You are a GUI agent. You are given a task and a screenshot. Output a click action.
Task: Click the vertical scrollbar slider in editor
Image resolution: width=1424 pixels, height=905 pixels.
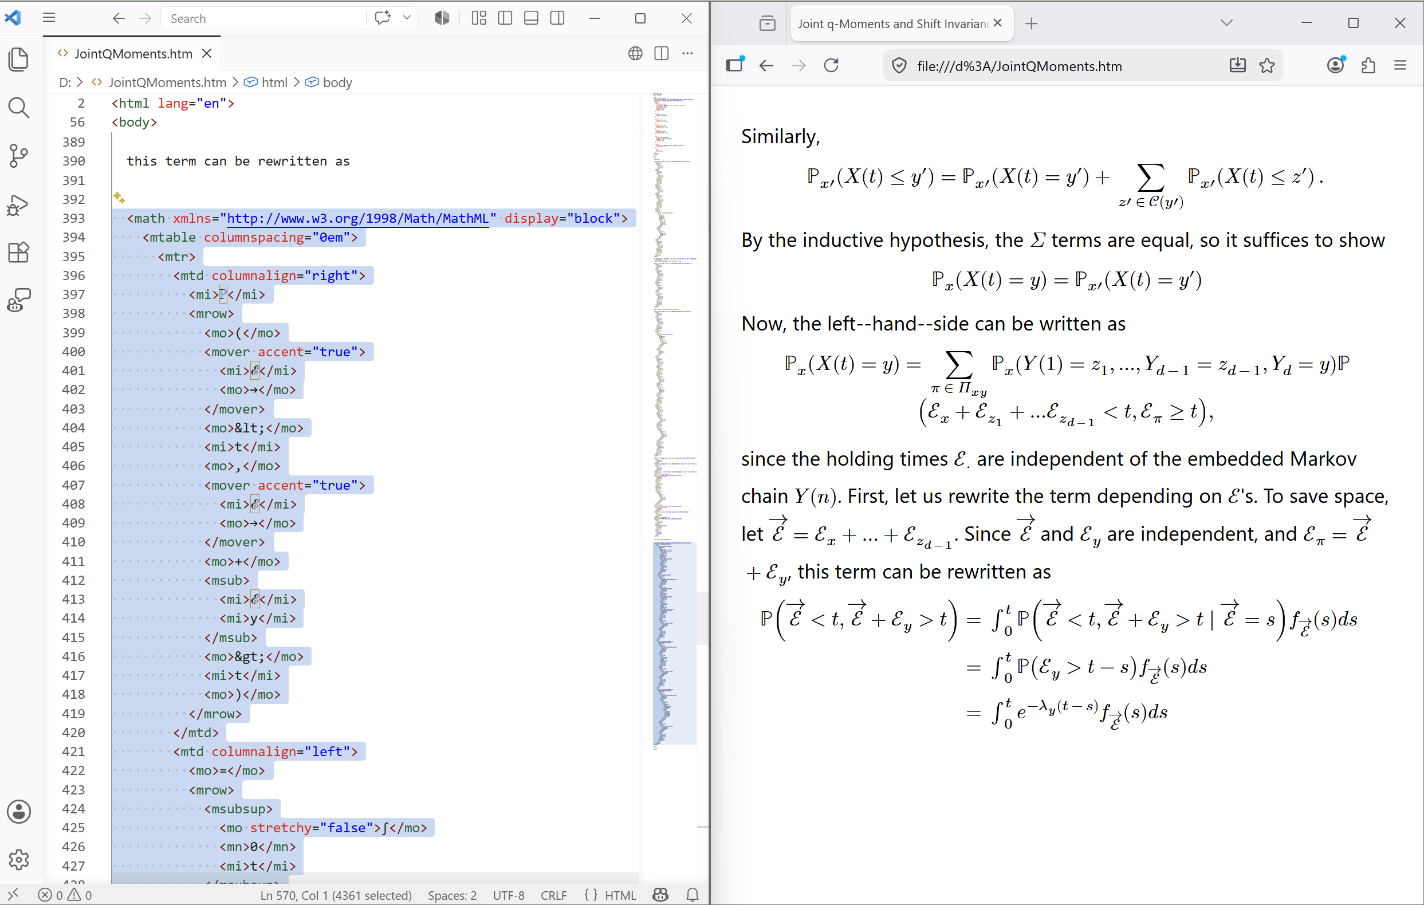(x=702, y=617)
